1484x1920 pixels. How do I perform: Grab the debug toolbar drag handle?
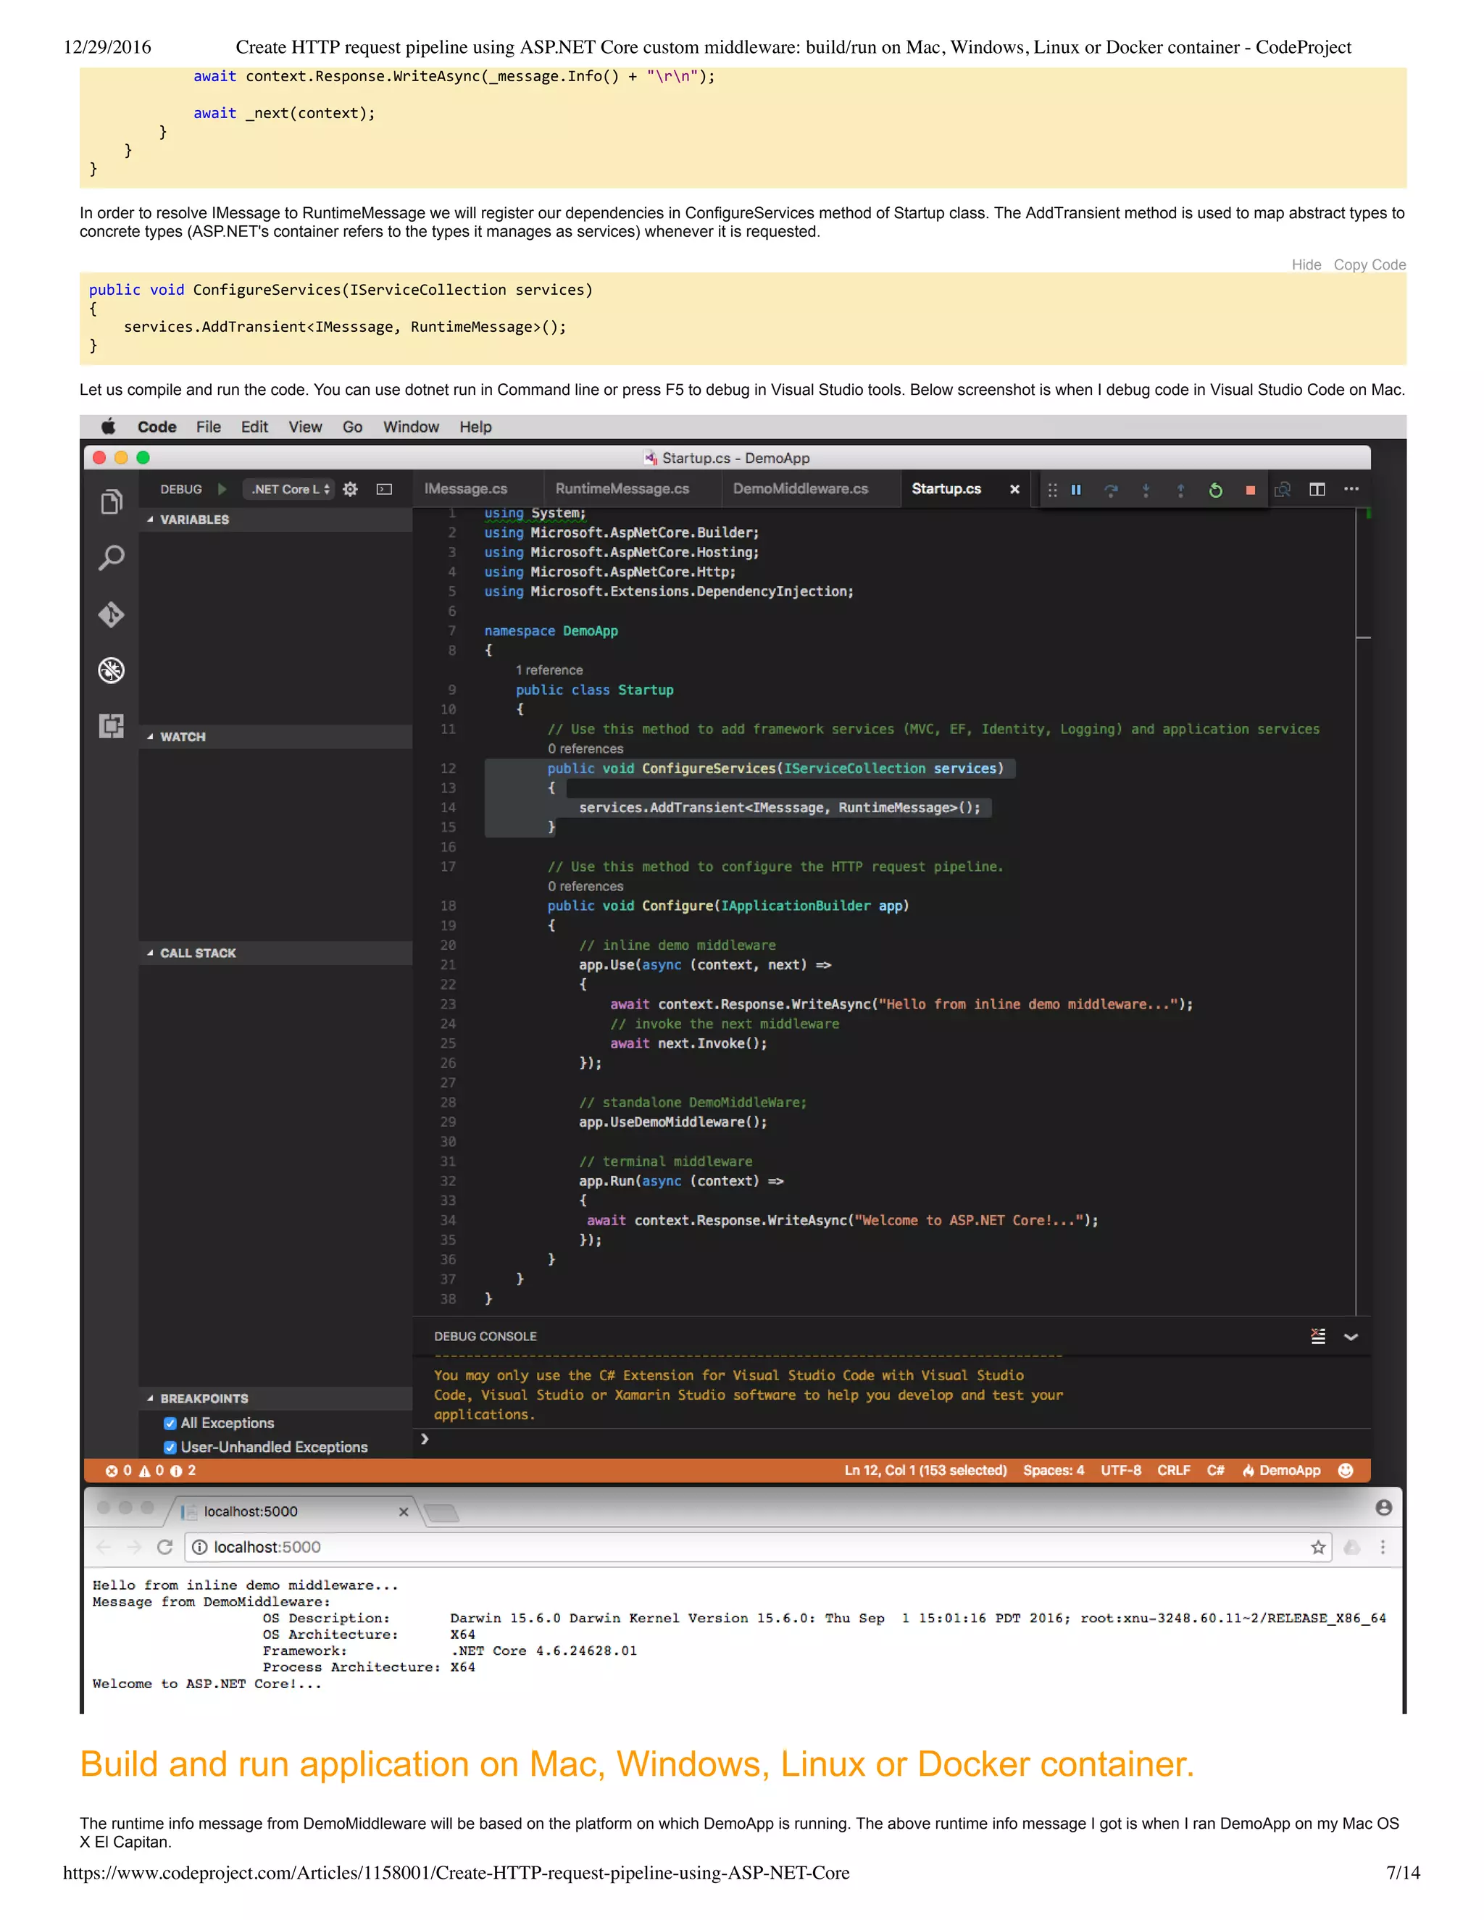pos(1052,490)
